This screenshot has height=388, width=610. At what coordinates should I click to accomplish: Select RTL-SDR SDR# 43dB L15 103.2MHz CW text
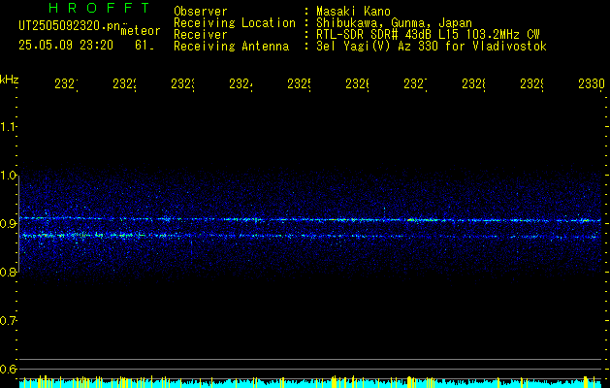428,35
